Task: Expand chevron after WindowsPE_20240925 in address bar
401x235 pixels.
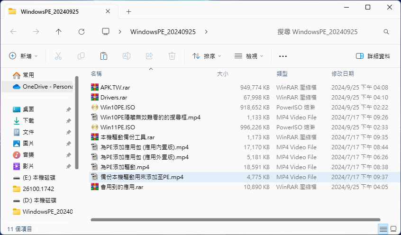Action: [206, 32]
